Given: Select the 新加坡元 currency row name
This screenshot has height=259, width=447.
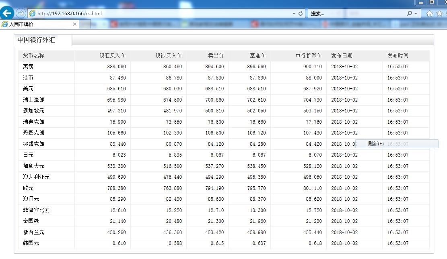Looking at the screenshot, I should pos(34,111).
